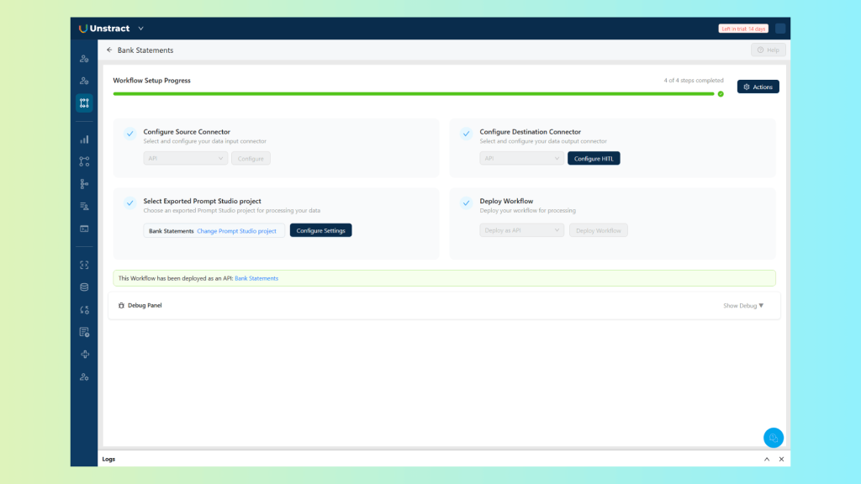Click the Deploy Workflow step checkmark
Screen dimensions: 861x484
pyautogui.click(x=466, y=203)
